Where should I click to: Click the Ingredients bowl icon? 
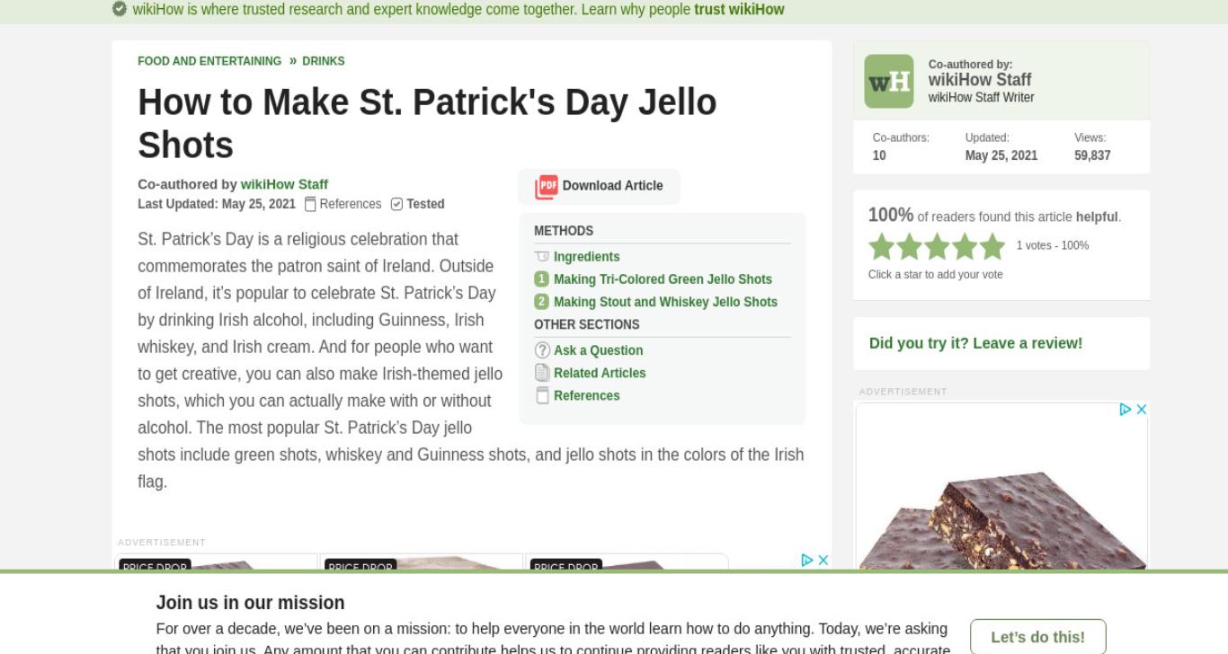tap(542, 257)
